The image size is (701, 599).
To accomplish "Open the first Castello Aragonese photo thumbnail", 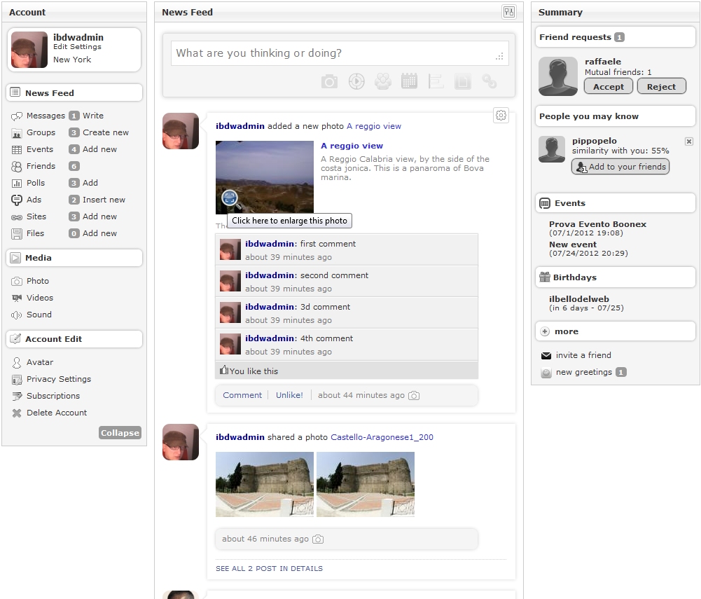I will click(265, 484).
